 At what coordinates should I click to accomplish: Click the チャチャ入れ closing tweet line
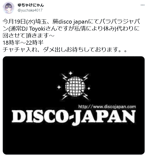pyautogui.click(x=65, y=50)
